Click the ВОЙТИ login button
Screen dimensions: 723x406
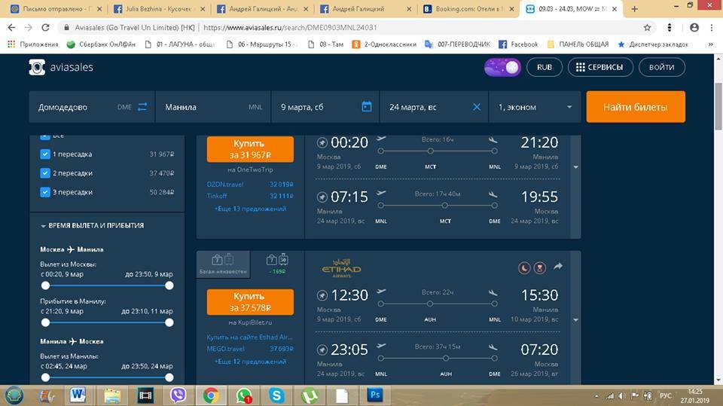tap(662, 67)
